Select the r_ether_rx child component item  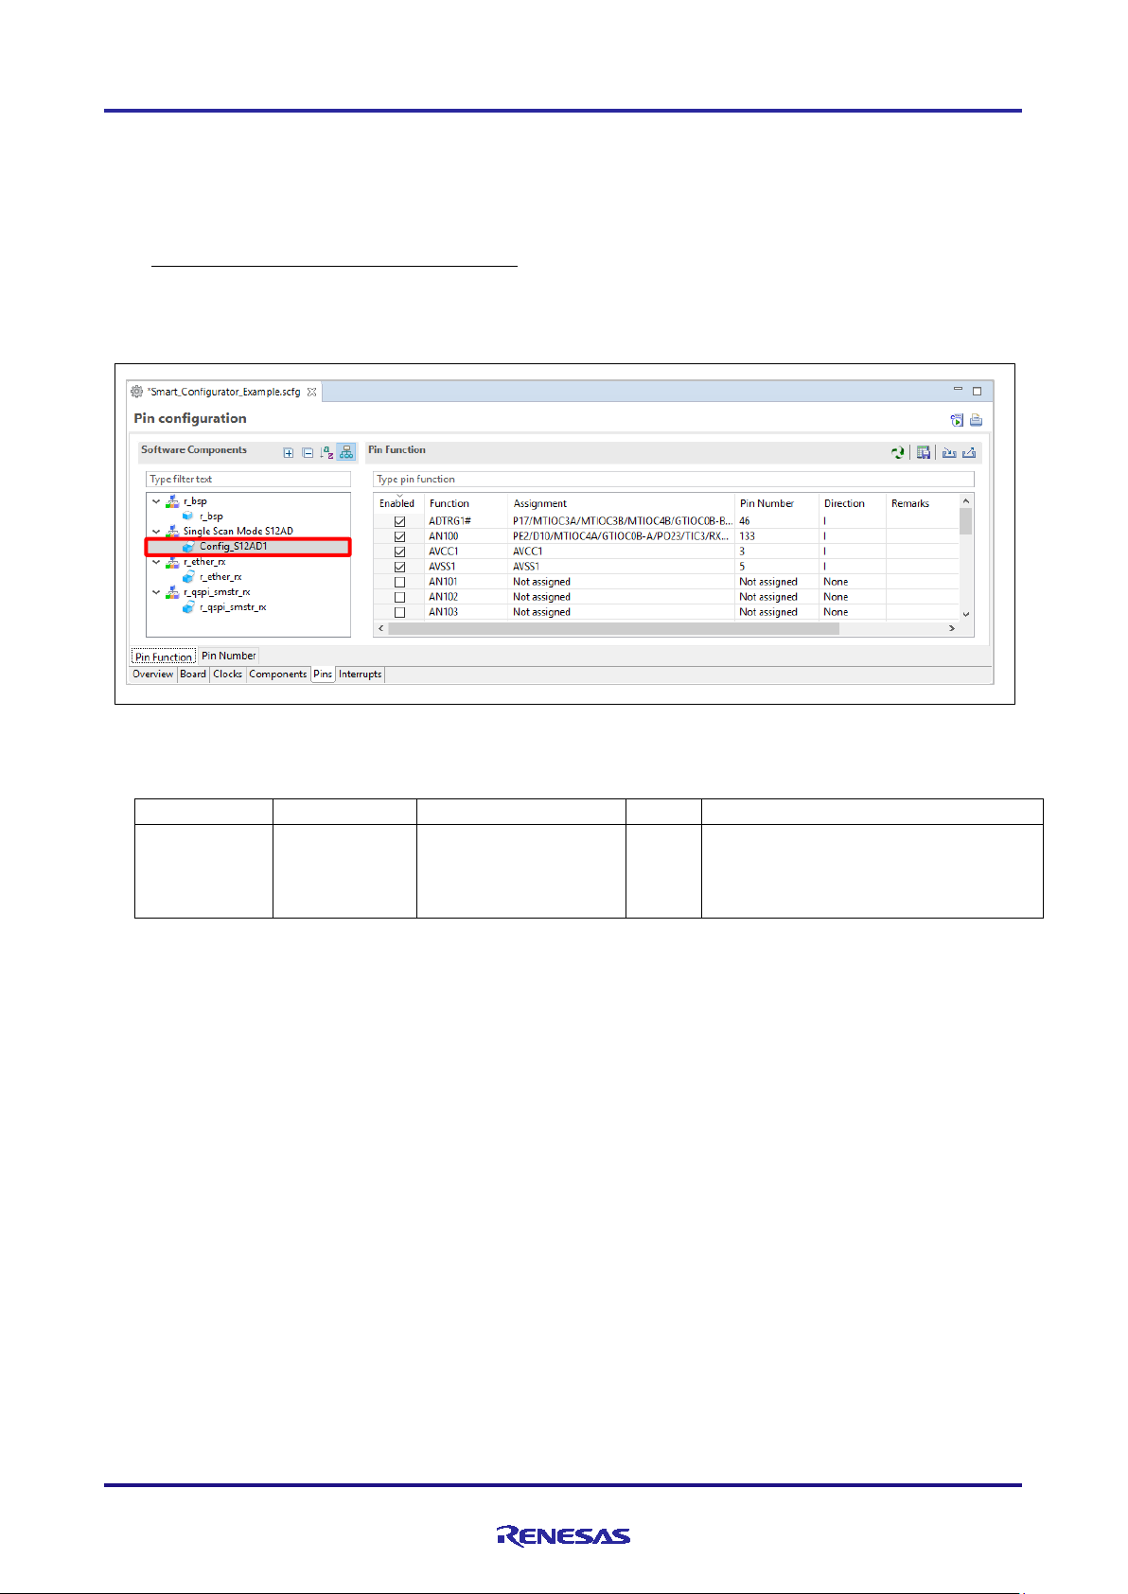click(220, 577)
